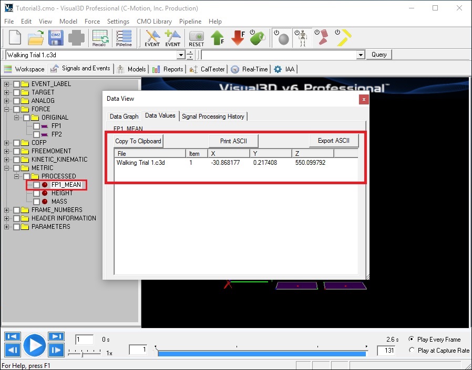Expand the EVENT_LABEL tree folder

(x=7, y=84)
